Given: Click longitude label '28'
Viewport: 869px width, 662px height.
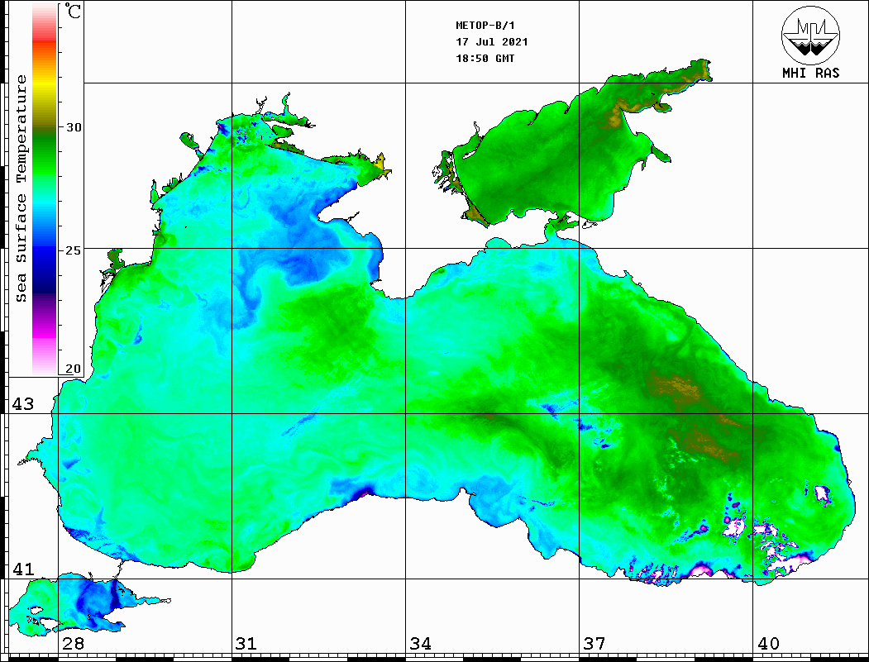Looking at the screenshot, I should pos(73,644).
